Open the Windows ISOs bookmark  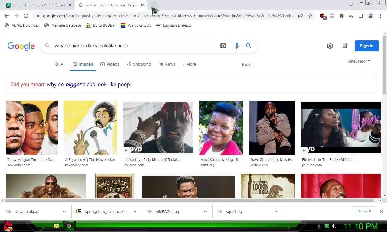coord(136,25)
